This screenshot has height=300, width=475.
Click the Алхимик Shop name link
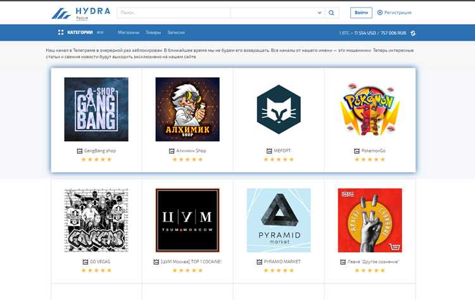(x=191, y=151)
